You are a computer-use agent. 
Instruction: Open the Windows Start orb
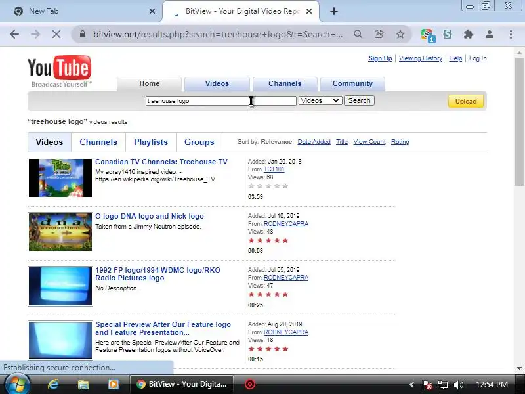[17, 384]
